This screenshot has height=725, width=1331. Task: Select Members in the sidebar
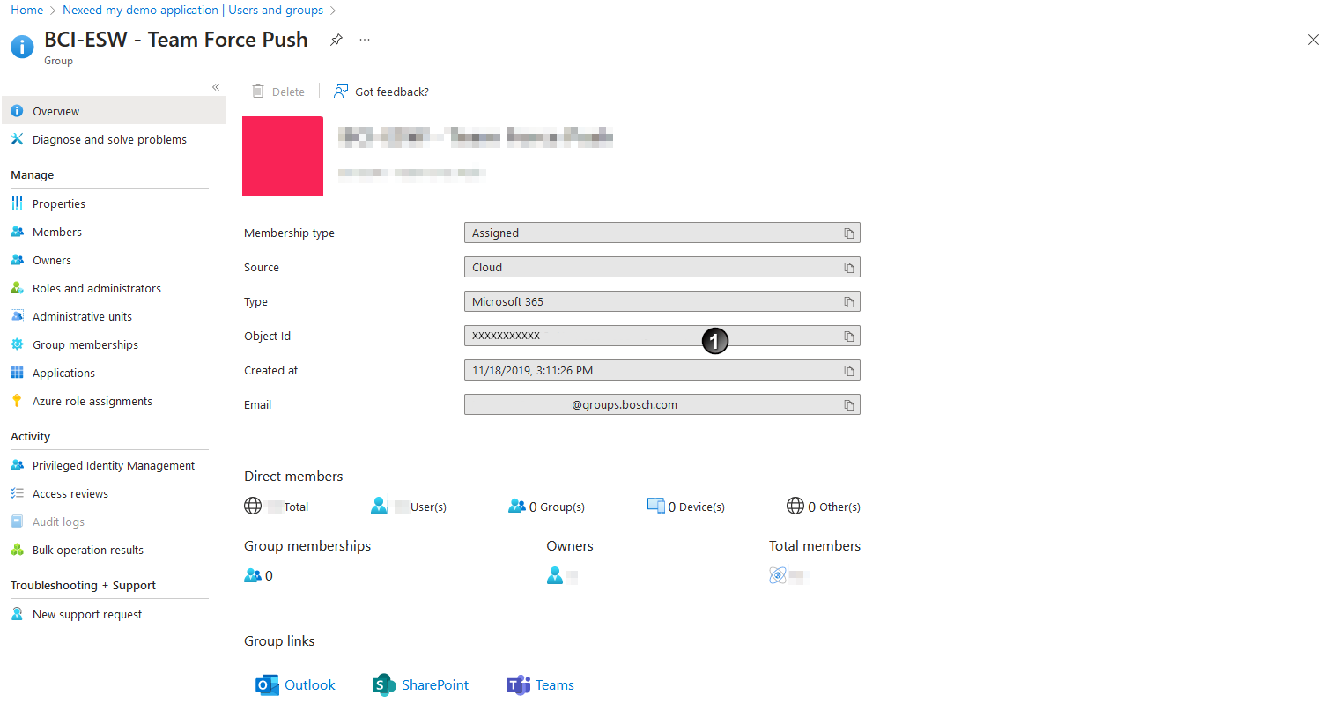(x=58, y=231)
